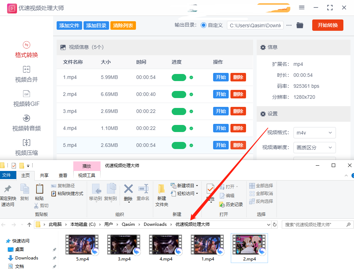This screenshot has width=354, height=269.
Task: Click the 清除列表 button
Action: (123, 25)
